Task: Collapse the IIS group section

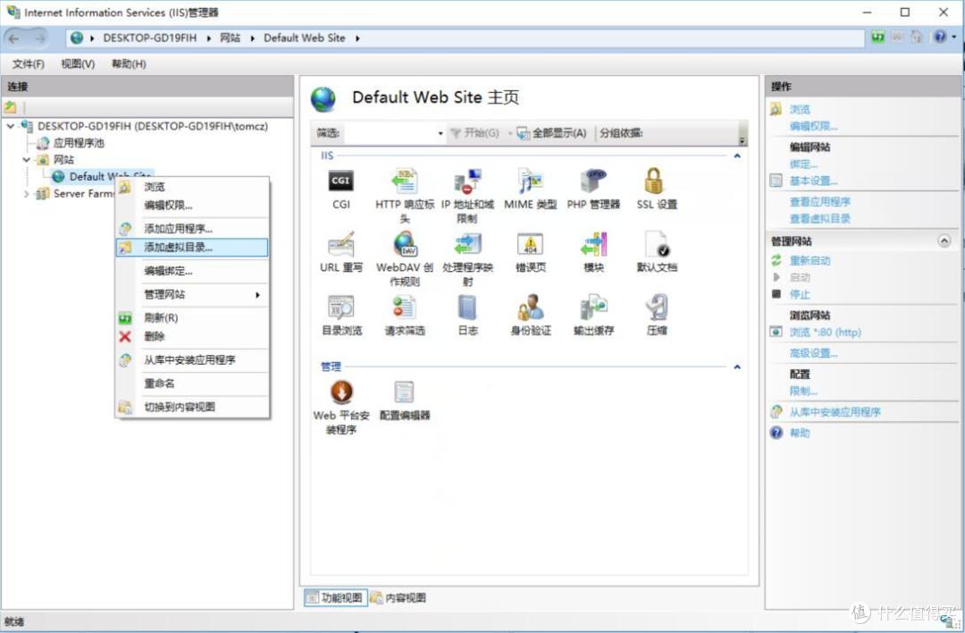Action: tap(737, 156)
